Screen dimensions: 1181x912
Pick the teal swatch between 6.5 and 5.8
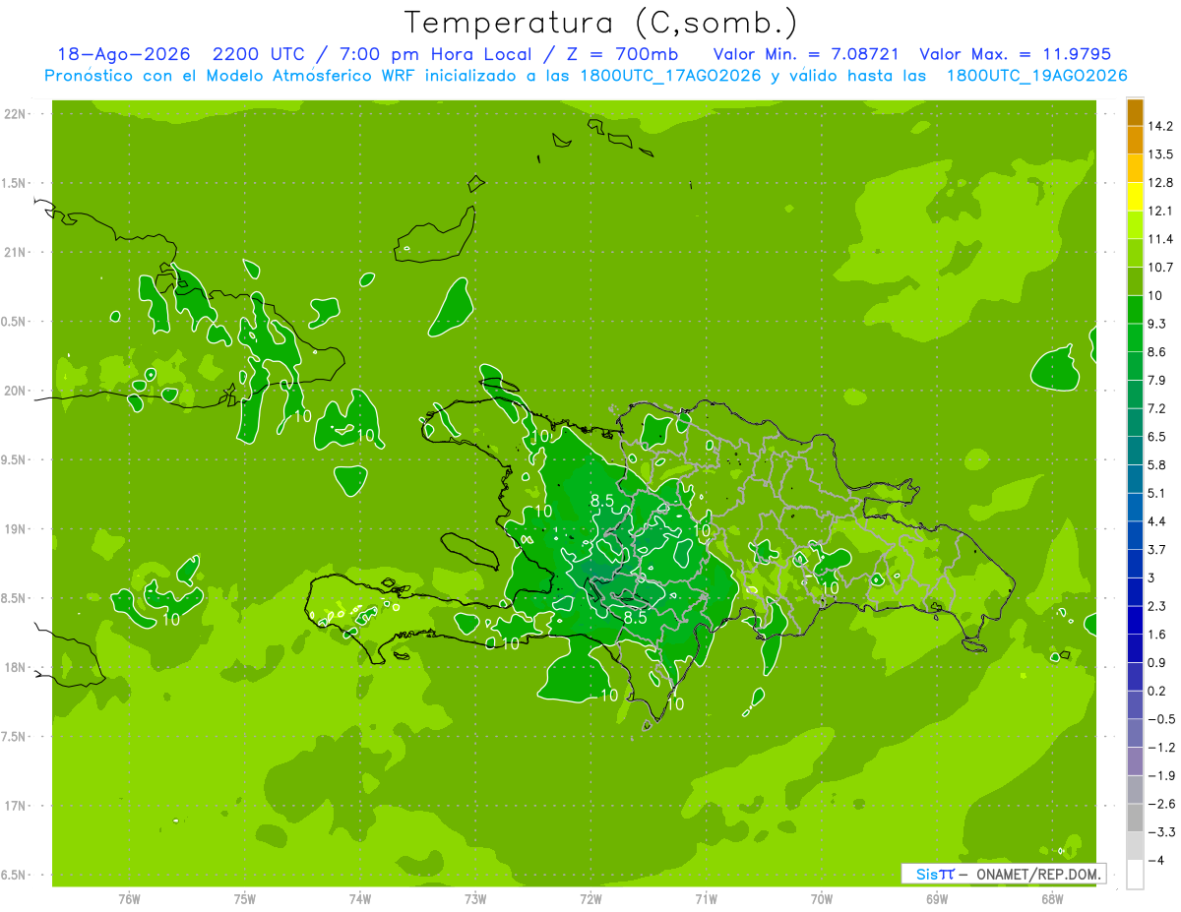coord(1135,451)
